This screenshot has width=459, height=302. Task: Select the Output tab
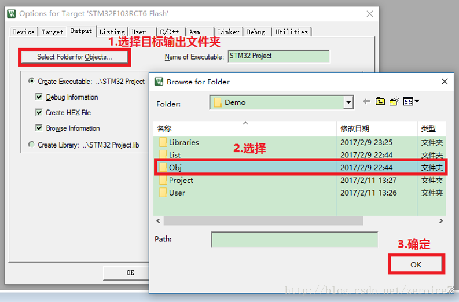click(81, 31)
